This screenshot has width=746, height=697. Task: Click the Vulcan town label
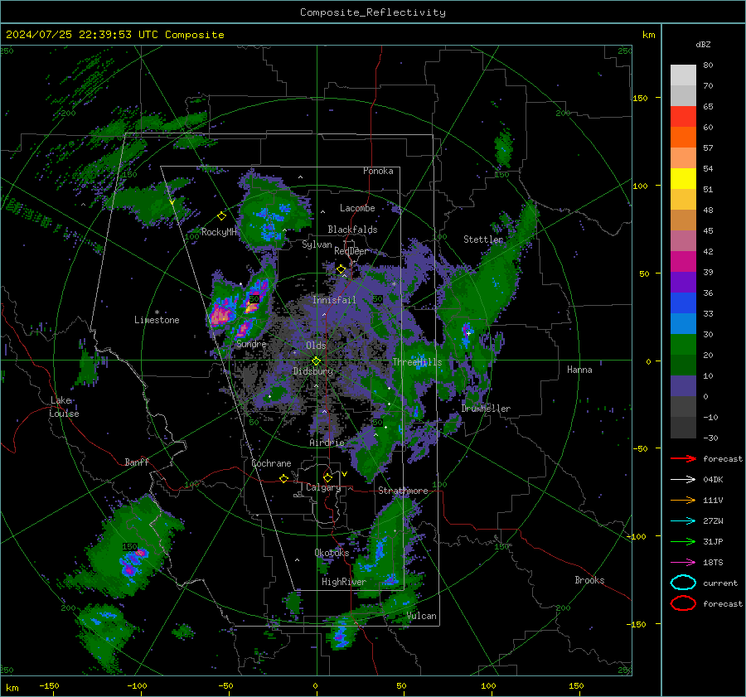click(422, 616)
